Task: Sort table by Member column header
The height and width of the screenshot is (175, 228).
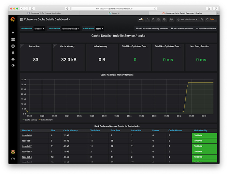Action: (27, 130)
